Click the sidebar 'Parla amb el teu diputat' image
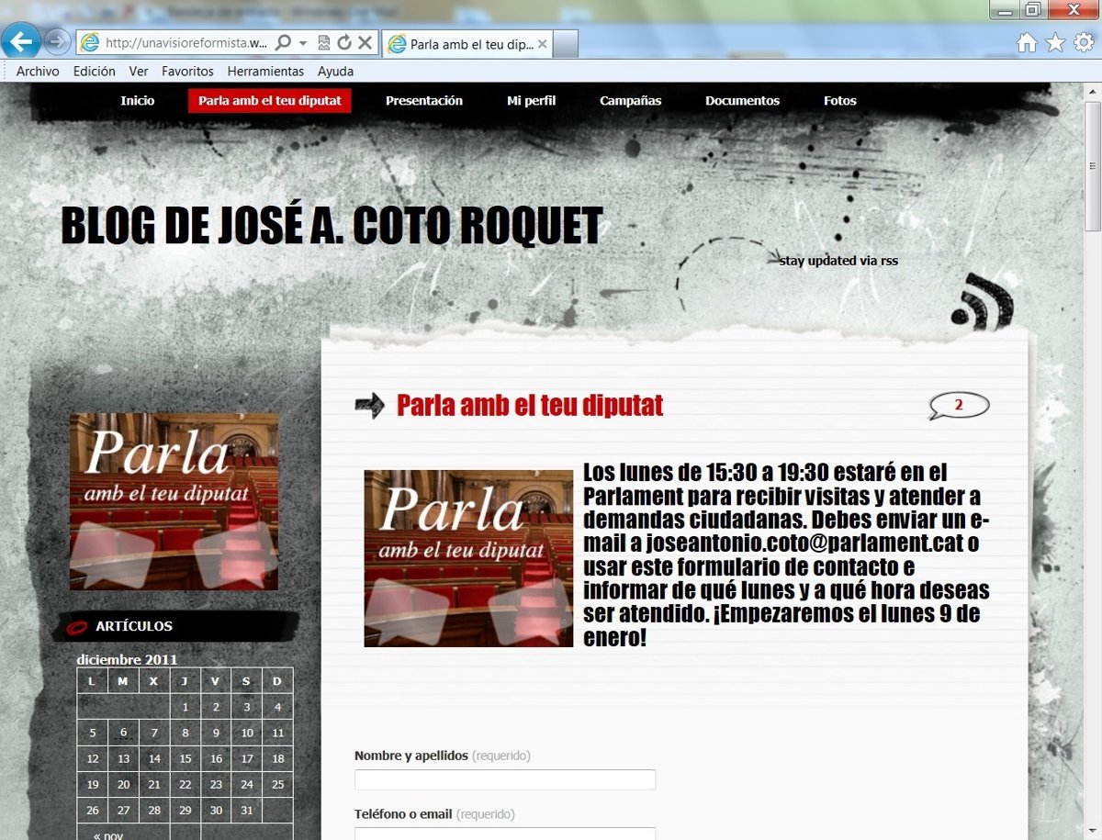Screen dimensions: 1102x840 [174, 501]
